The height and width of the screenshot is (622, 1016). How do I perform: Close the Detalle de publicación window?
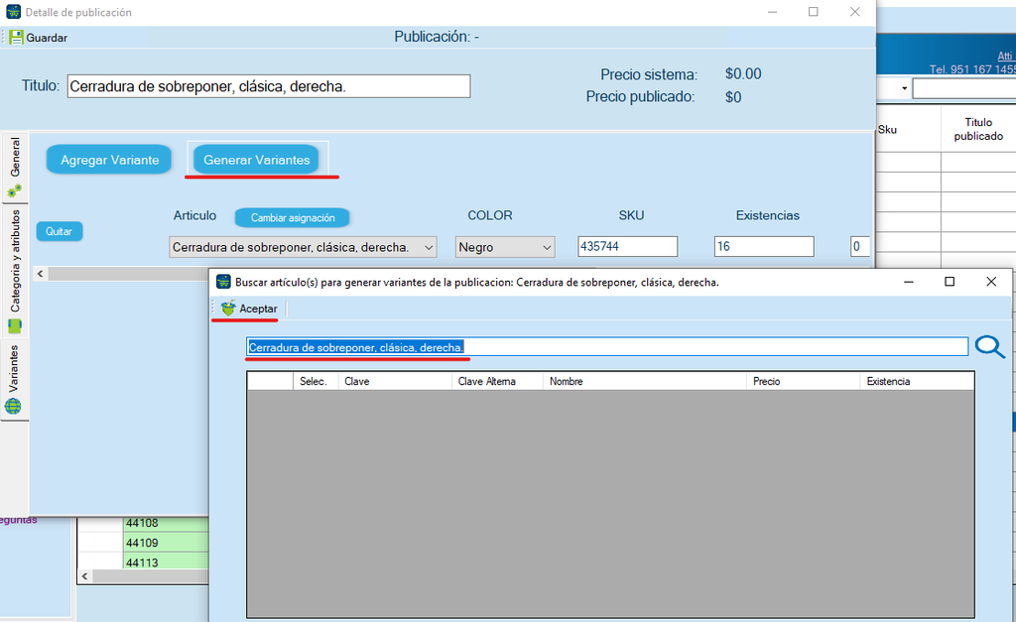point(854,12)
